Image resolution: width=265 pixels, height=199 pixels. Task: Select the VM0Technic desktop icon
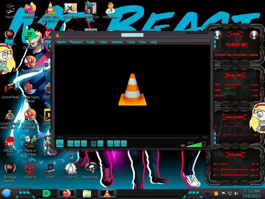(x=111, y=10)
